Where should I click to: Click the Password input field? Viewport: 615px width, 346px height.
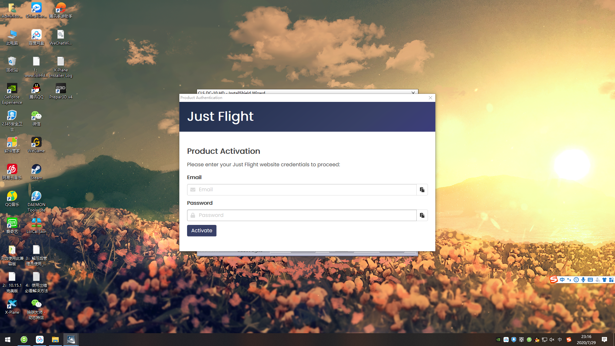(x=302, y=215)
